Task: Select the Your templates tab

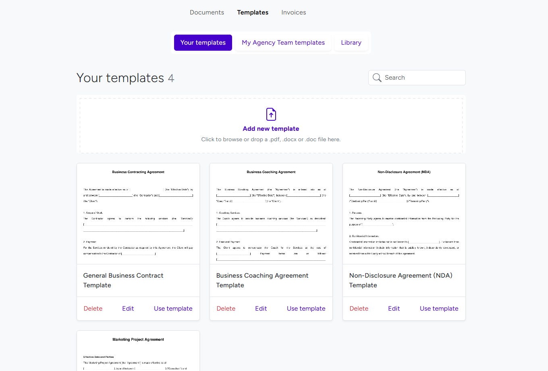Action: coord(203,42)
